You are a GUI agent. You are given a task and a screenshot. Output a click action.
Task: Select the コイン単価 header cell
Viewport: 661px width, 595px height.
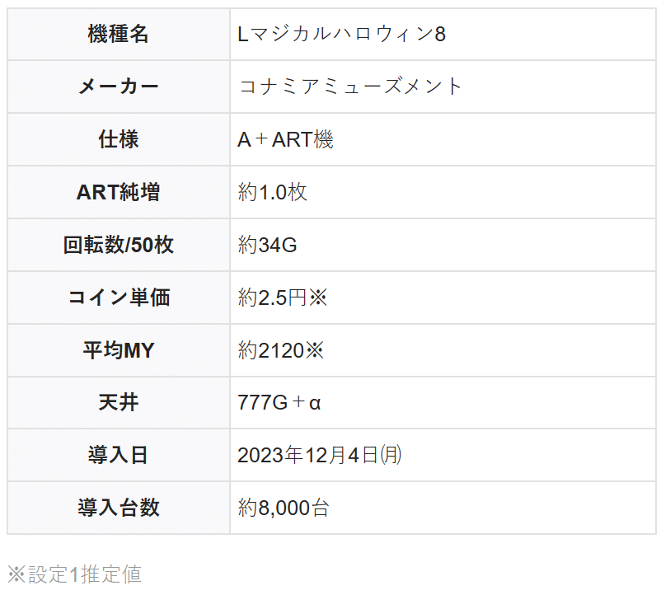(119, 297)
